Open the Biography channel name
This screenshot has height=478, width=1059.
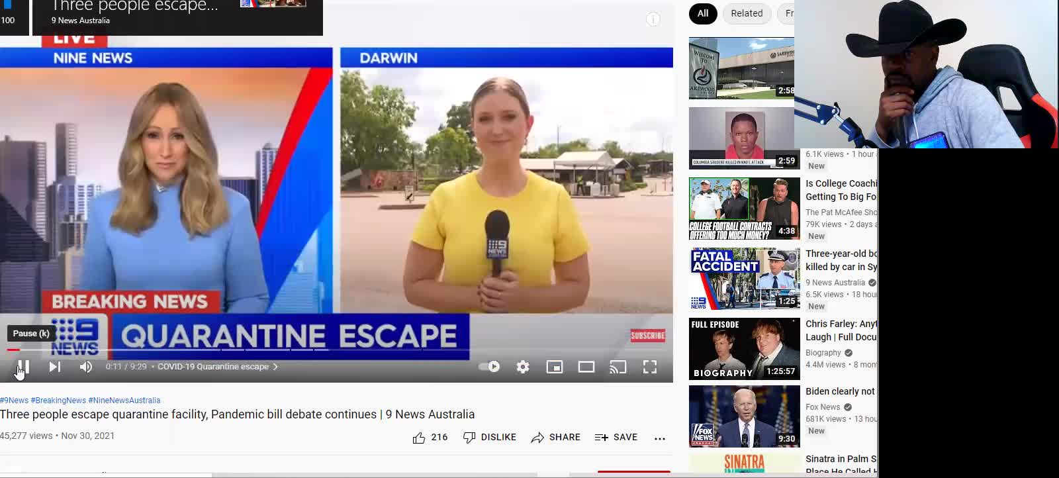pos(823,353)
